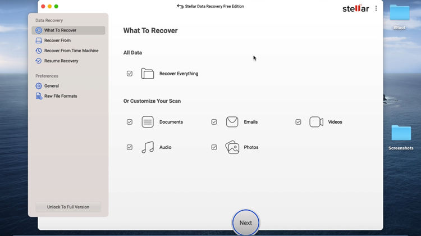Viewport: 421px width, 236px height.
Task: Select the #Root folder on desktop
Action: click(399, 17)
